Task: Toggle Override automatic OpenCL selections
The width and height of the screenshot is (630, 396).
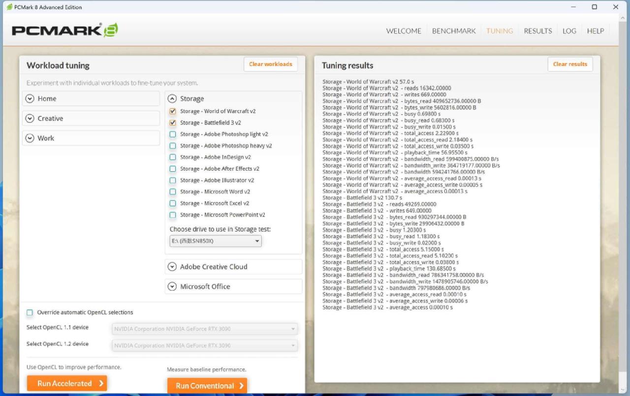Action: 30,312
